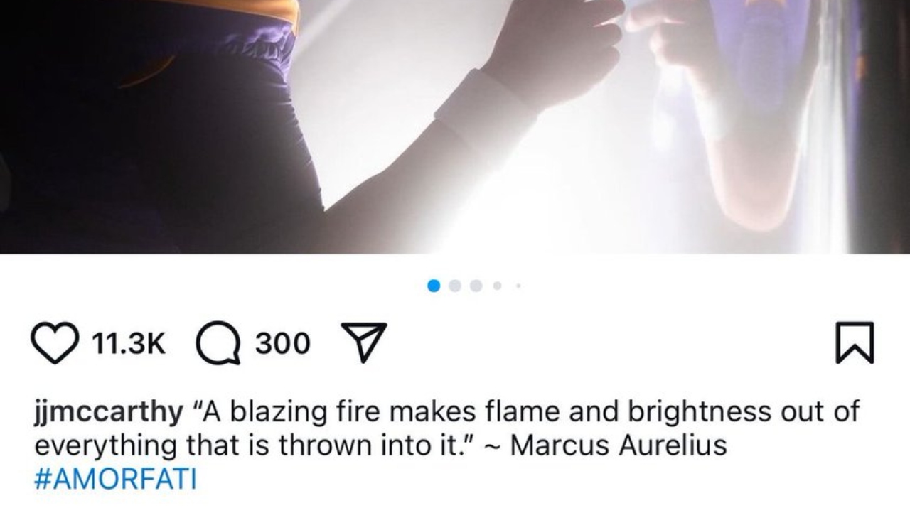Image resolution: width=910 pixels, height=508 pixels.
Task: Open the #AMORFATI hashtag
Action: click(x=115, y=479)
